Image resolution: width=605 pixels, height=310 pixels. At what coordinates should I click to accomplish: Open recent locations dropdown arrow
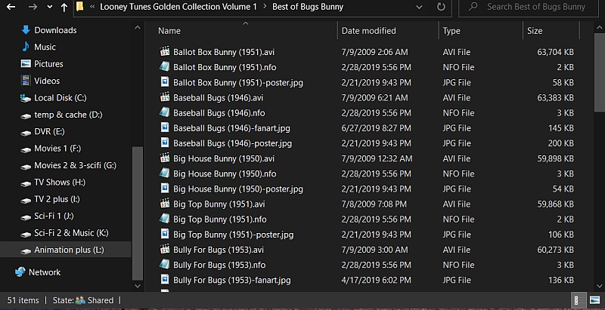coord(48,7)
